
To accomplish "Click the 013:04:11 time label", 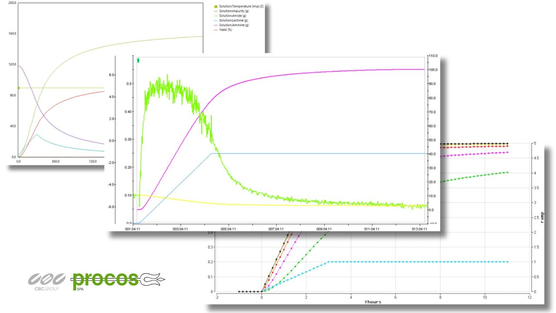I will pyautogui.click(x=420, y=229).
